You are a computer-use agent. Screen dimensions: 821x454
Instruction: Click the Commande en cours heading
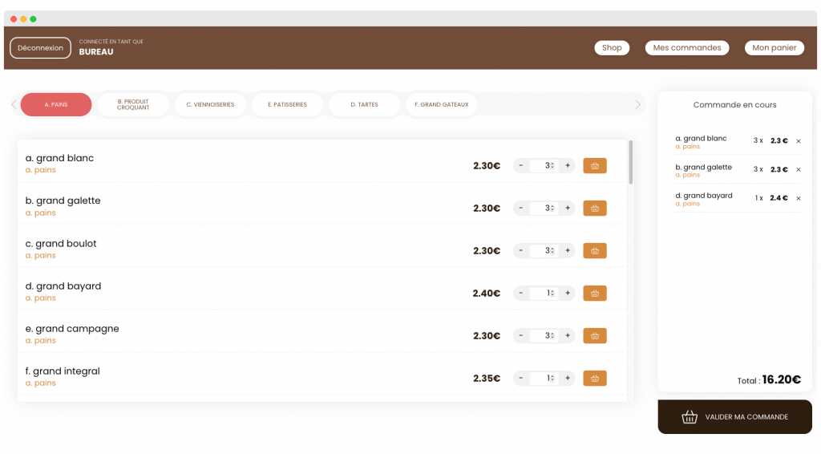click(x=734, y=105)
